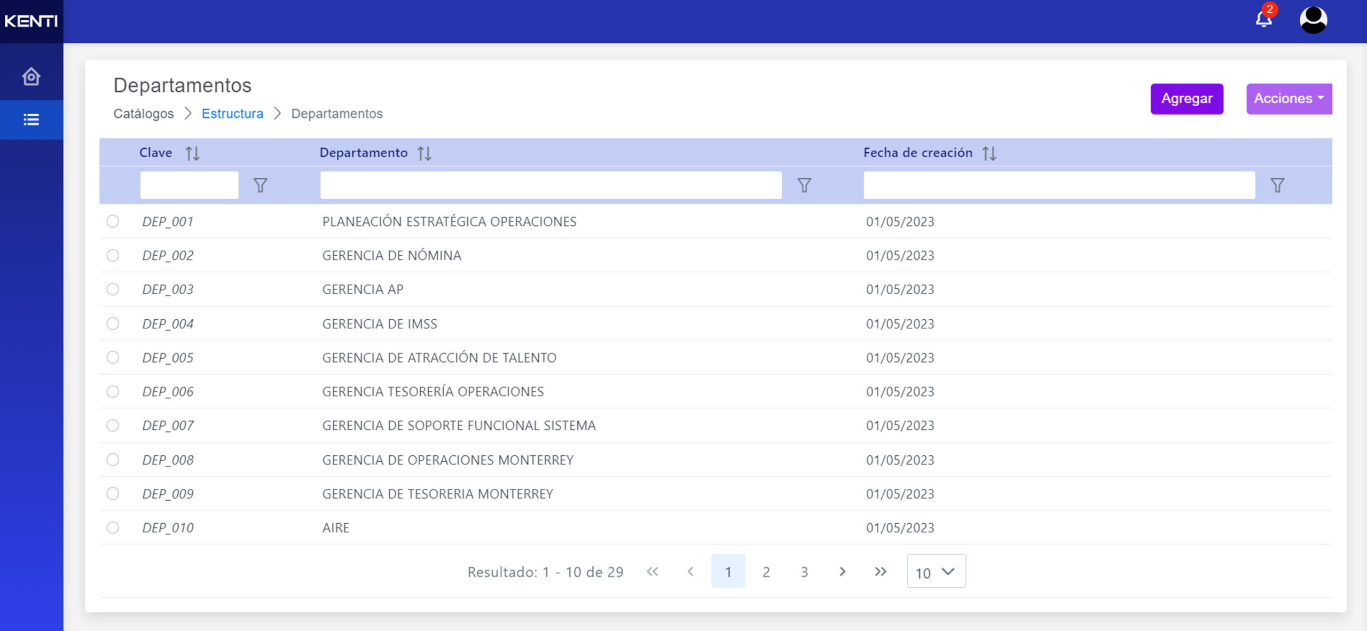Click filter funnel icon for Clave column
The height and width of the screenshot is (631, 1367).
click(260, 185)
